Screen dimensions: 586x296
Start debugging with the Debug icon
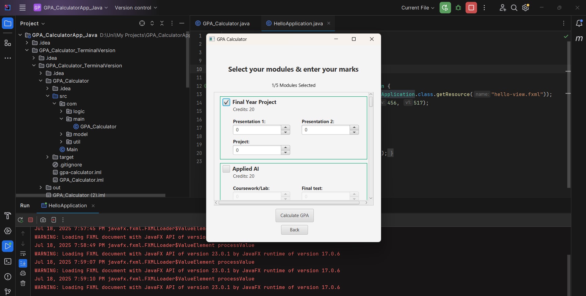[458, 8]
